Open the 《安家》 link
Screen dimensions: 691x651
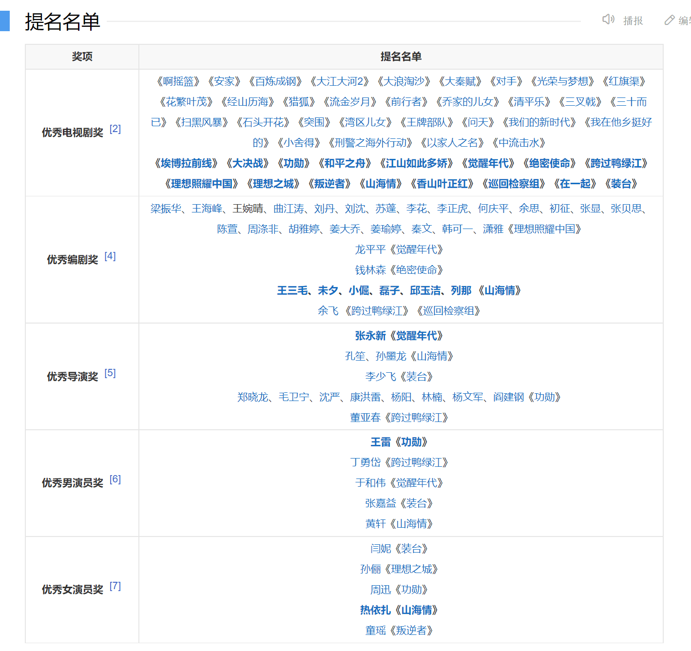click(x=224, y=81)
